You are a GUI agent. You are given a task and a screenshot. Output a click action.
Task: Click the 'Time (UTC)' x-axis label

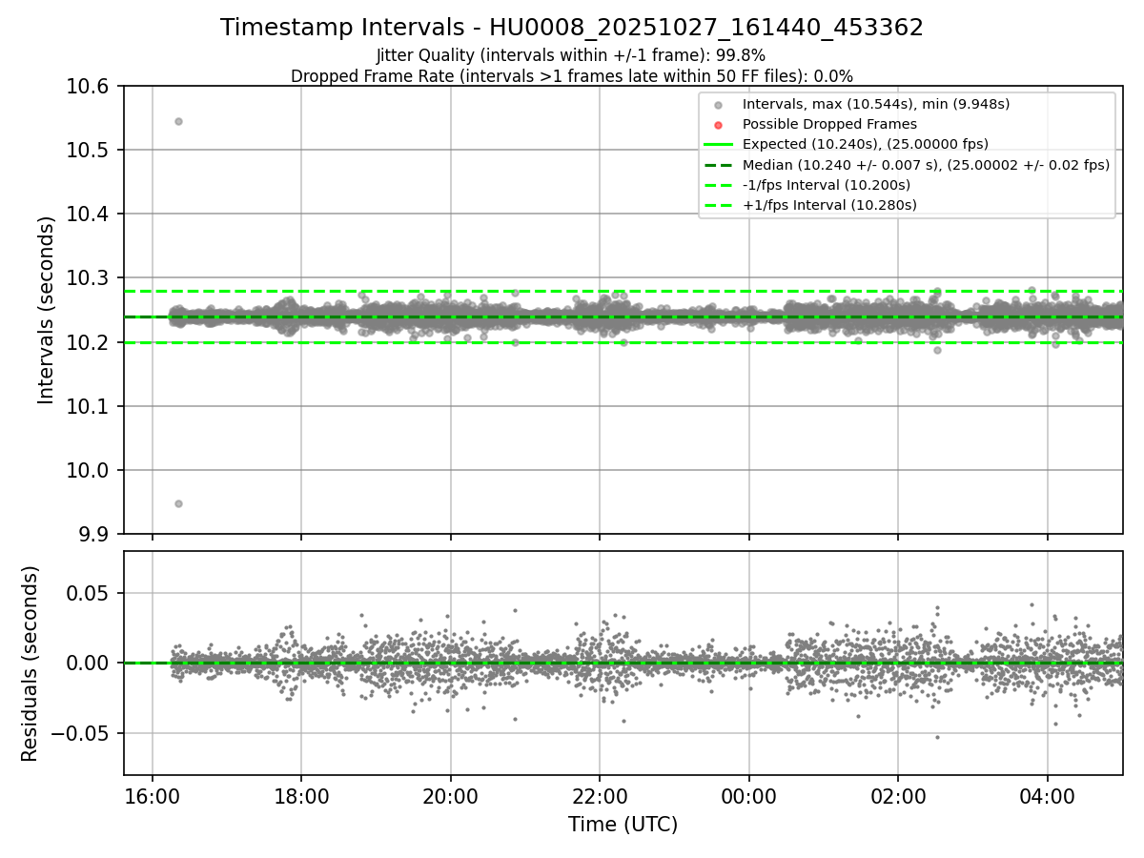click(623, 825)
